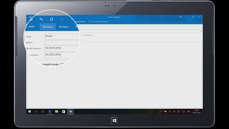Viewport: 229px width, 129px height.
Task: Show hidden tray icons chevron
Action: pos(161,111)
